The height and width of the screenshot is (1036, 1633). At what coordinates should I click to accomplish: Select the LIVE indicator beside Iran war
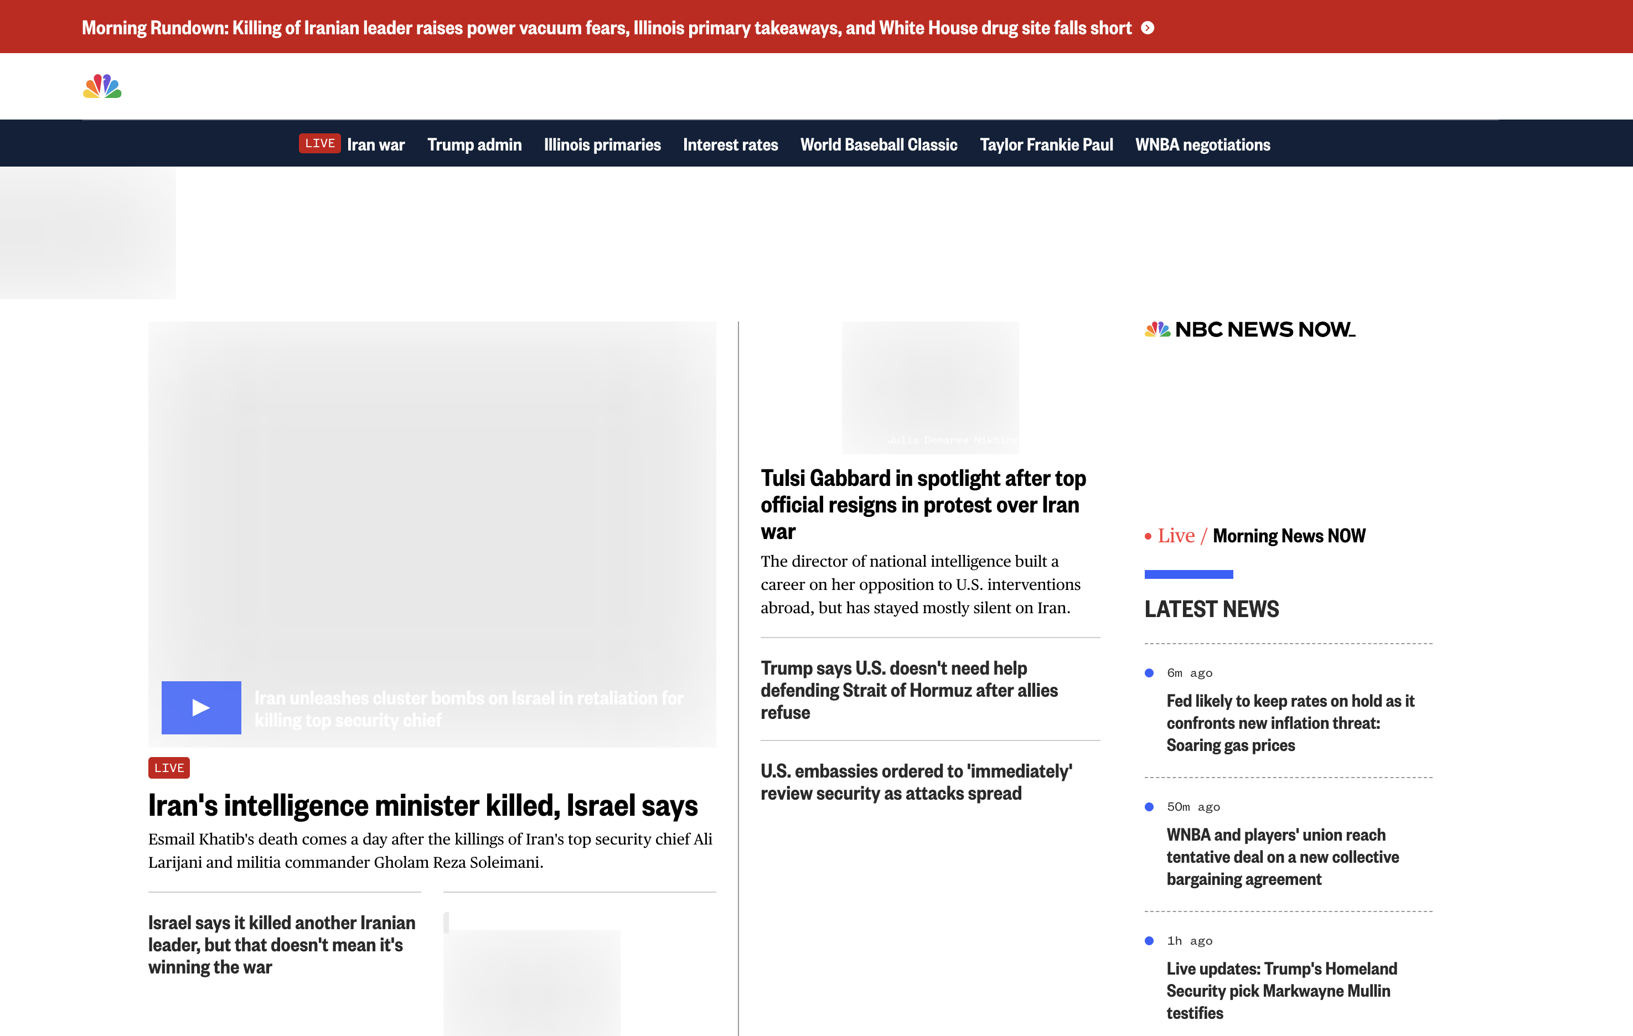pos(319,143)
